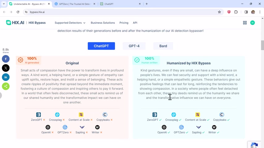Click the red shield extension icon
This screenshot has width=264, height=148.
point(229,12)
